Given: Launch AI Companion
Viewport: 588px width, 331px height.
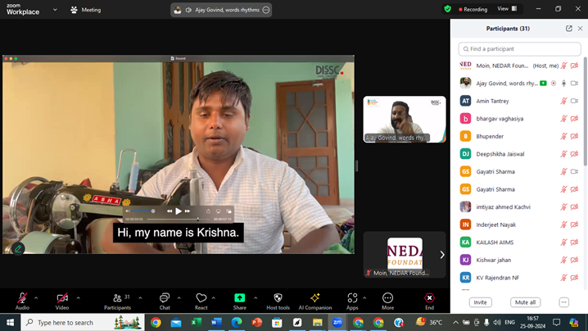Looking at the screenshot, I should pos(314,298).
